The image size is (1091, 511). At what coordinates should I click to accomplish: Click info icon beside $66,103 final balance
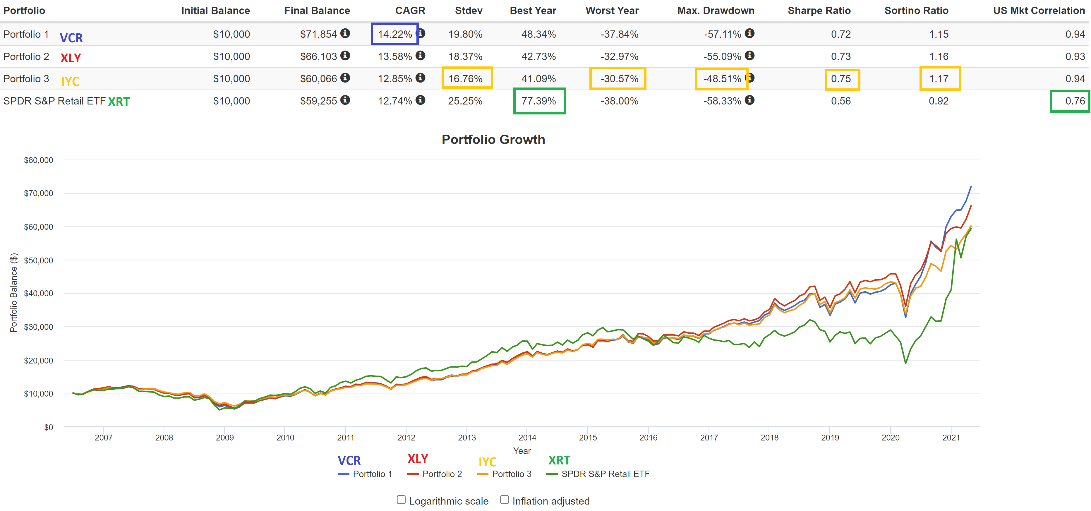click(x=345, y=56)
